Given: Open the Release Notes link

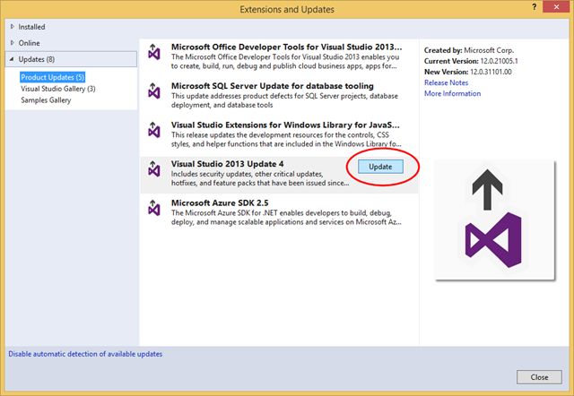Looking at the screenshot, I should coord(446,82).
